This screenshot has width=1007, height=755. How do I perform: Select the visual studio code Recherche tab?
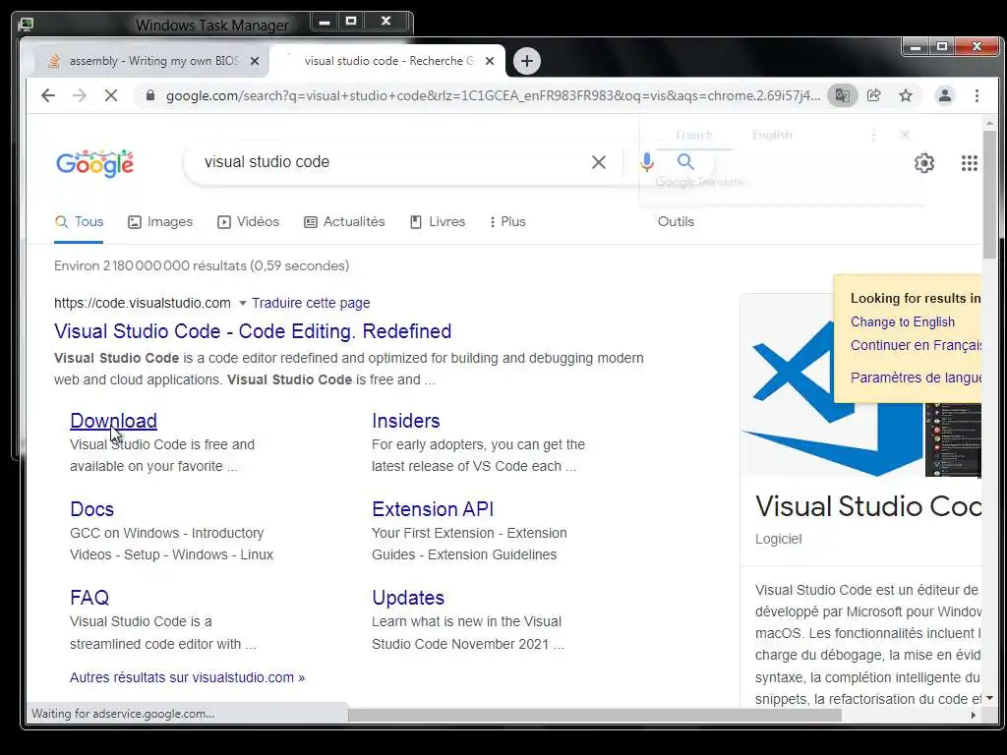pyautogui.click(x=387, y=61)
